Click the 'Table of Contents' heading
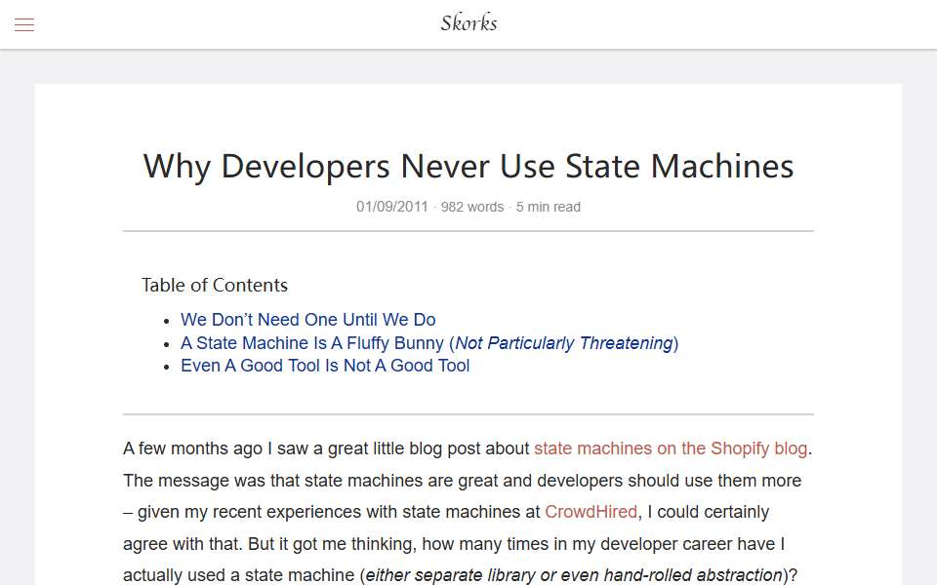Image resolution: width=937 pixels, height=585 pixels. 215,285
